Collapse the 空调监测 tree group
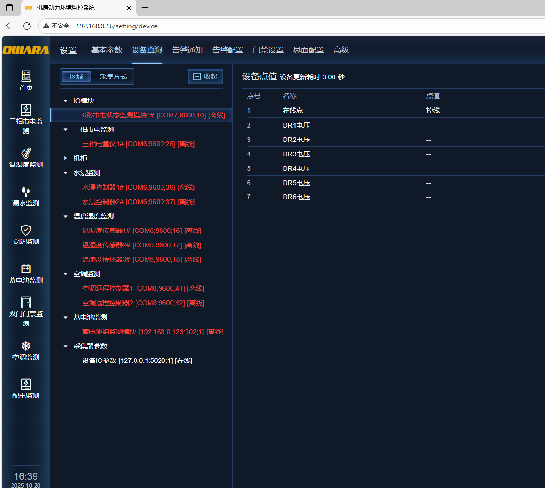The height and width of the screenshot is (488, 545). [x=66, y=274]
